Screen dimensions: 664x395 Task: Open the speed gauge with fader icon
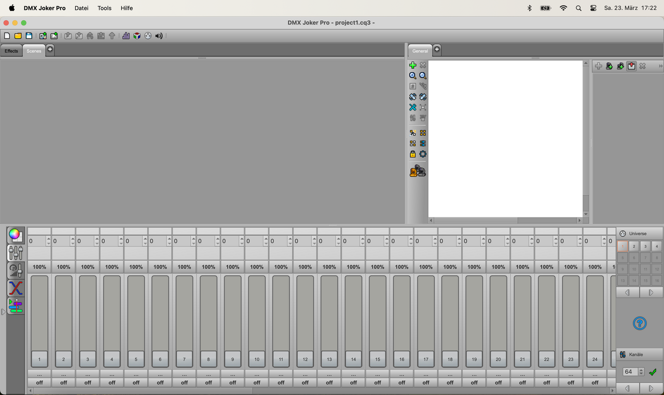tap(16, 270)
